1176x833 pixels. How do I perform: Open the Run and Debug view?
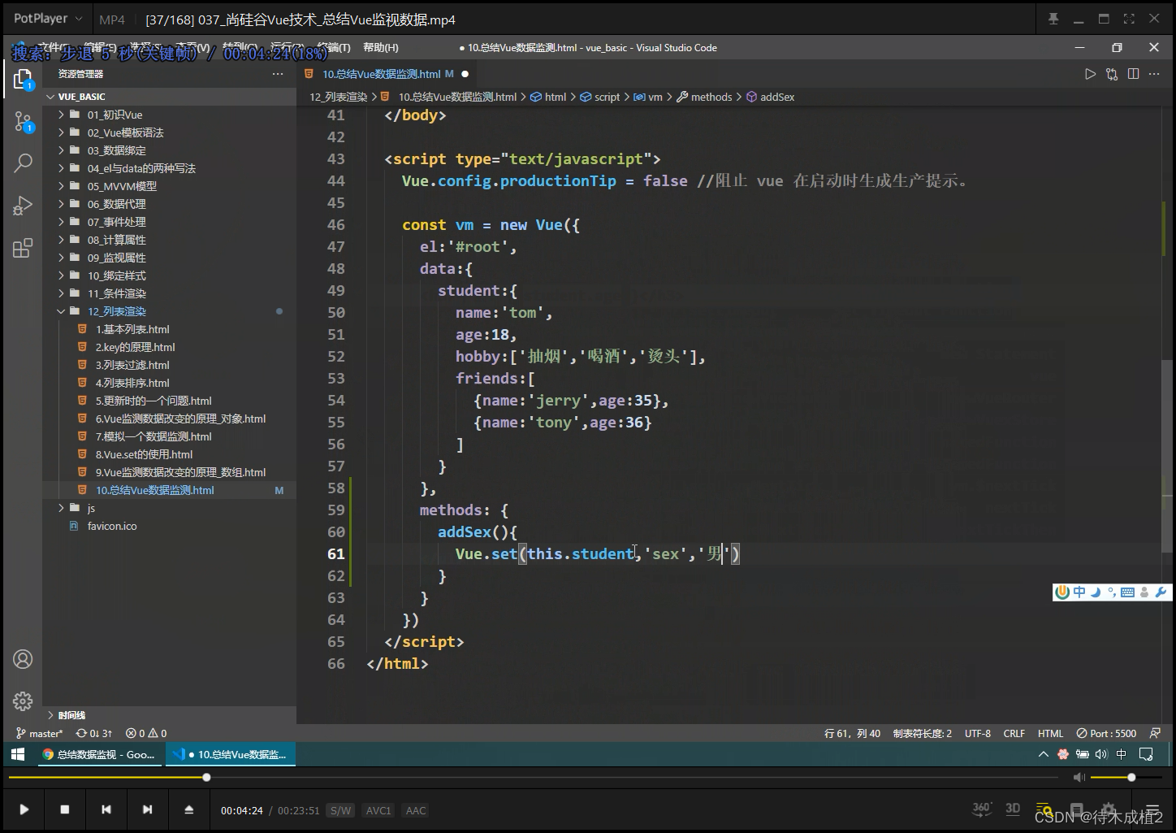(x=23, y=206)
